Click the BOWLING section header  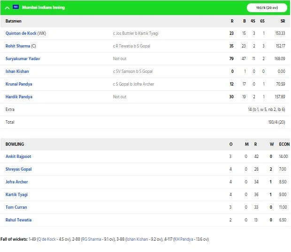[x=15, y=144]
